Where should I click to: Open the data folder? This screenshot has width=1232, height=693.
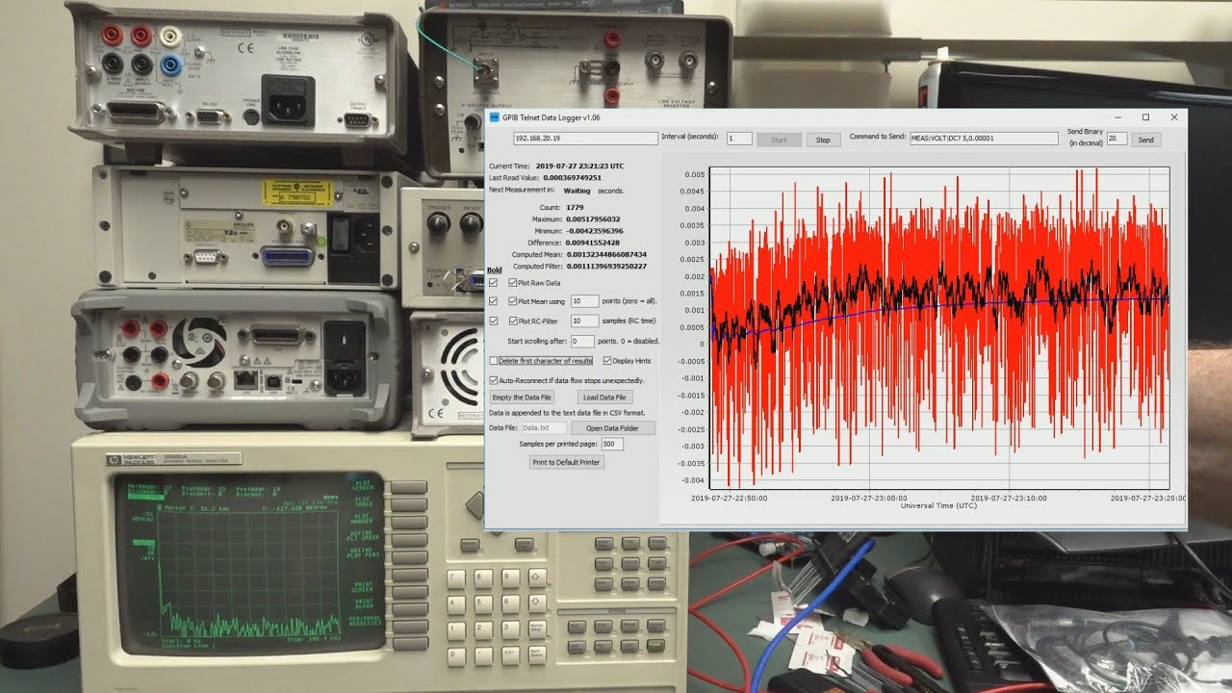click(x=613, y=428)
